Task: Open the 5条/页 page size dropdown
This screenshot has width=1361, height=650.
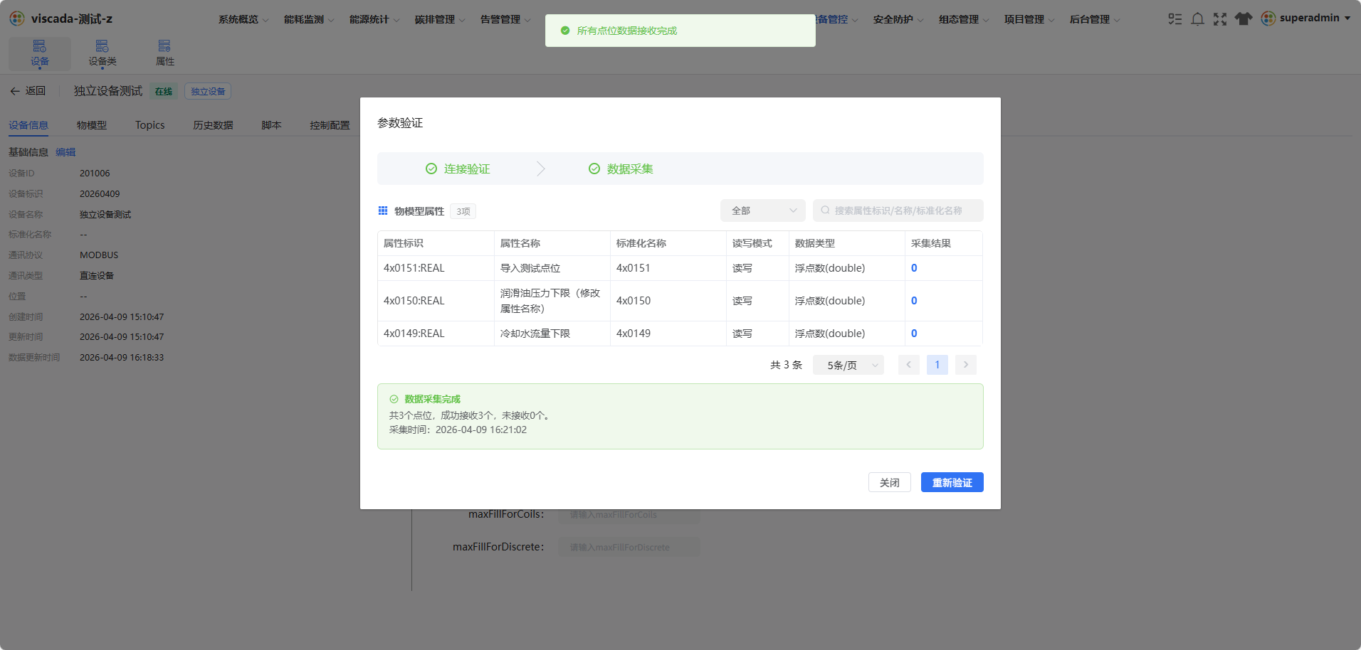Action: coord(848,365)
